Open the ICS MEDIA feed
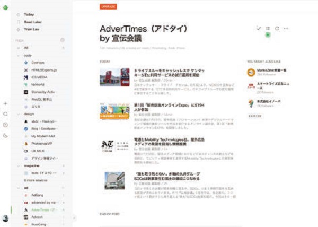The image size is (318, 227). [x=39, y=77]
